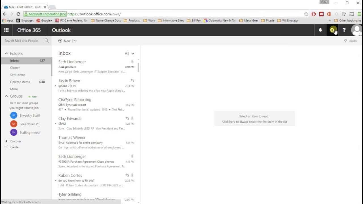Click the Discover arrow icon
363x204 pixels.
point(6,141)
